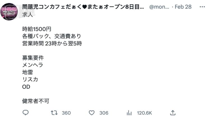
Task: Click the Feb 28 timestamp
Action: tap(183, 6)
